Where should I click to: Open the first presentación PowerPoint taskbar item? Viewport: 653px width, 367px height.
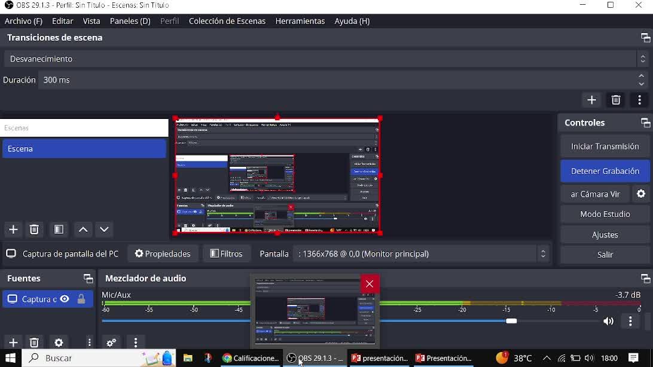pos(379,358)
